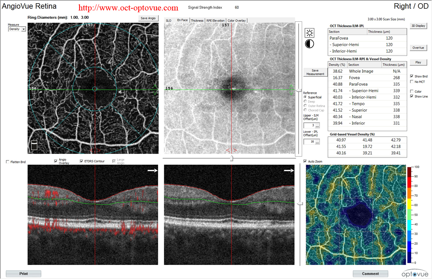Uncheck Show Line option
The width and height of the screenshot is (432, 279).
pyautogui.click(x=412, y=96)
